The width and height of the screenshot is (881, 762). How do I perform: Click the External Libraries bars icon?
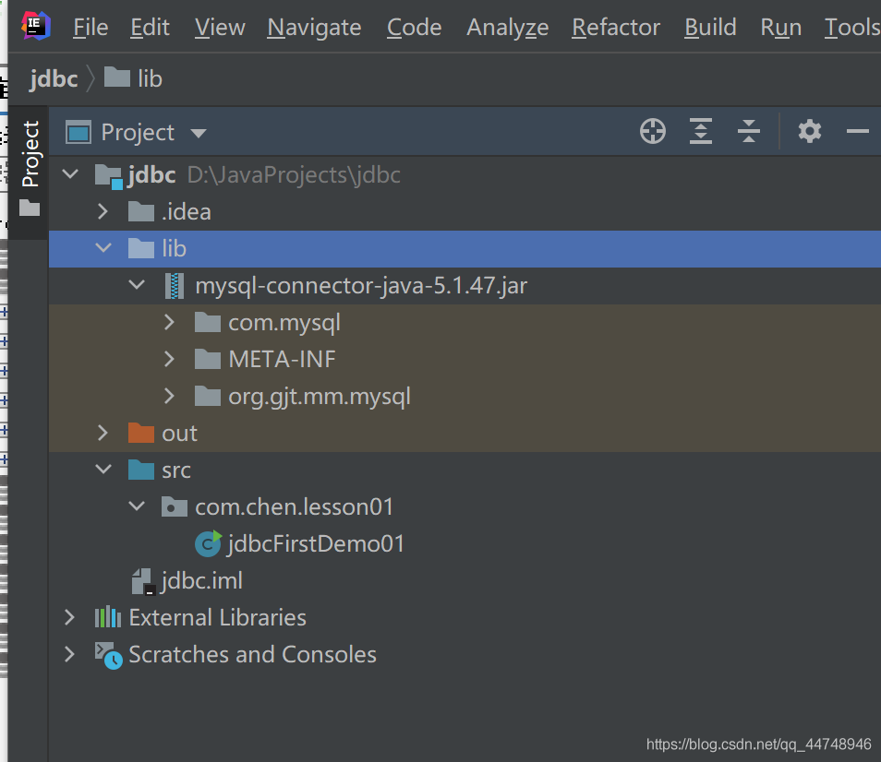(108, 617)
